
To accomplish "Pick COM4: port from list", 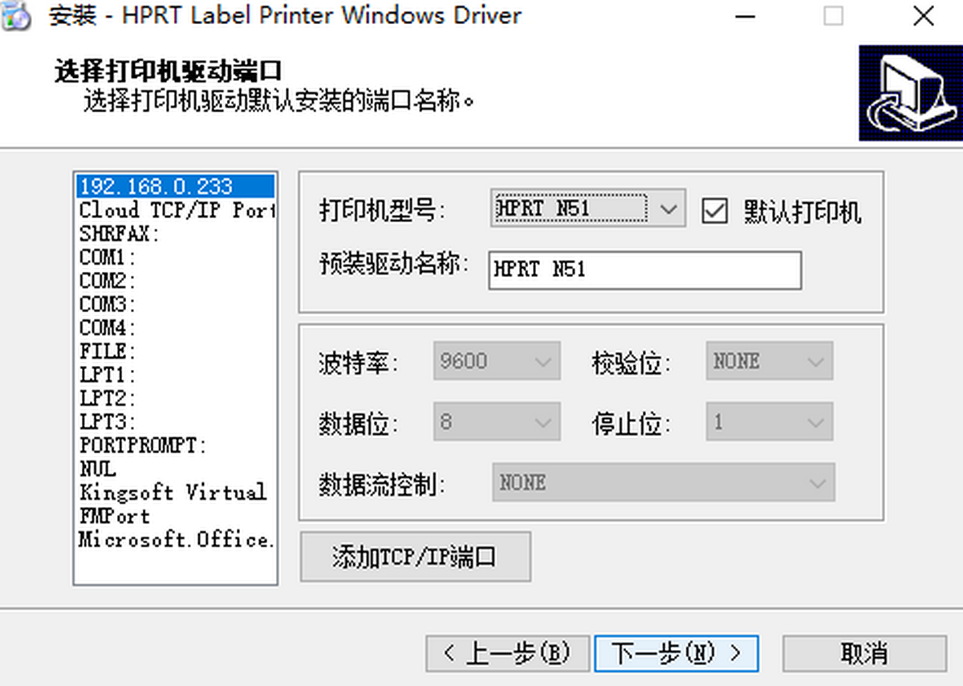I will [175, 328].
